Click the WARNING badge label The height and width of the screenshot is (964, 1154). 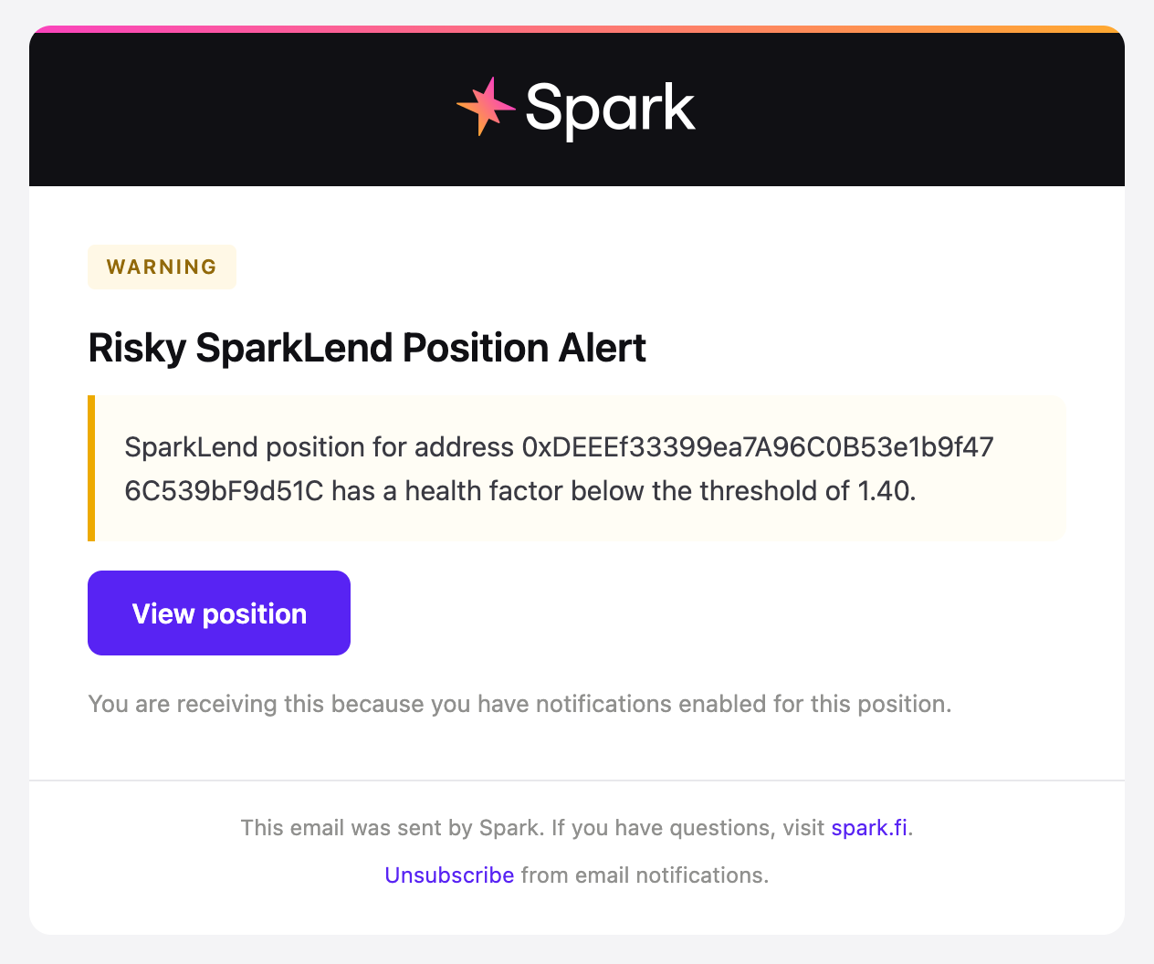162,267
